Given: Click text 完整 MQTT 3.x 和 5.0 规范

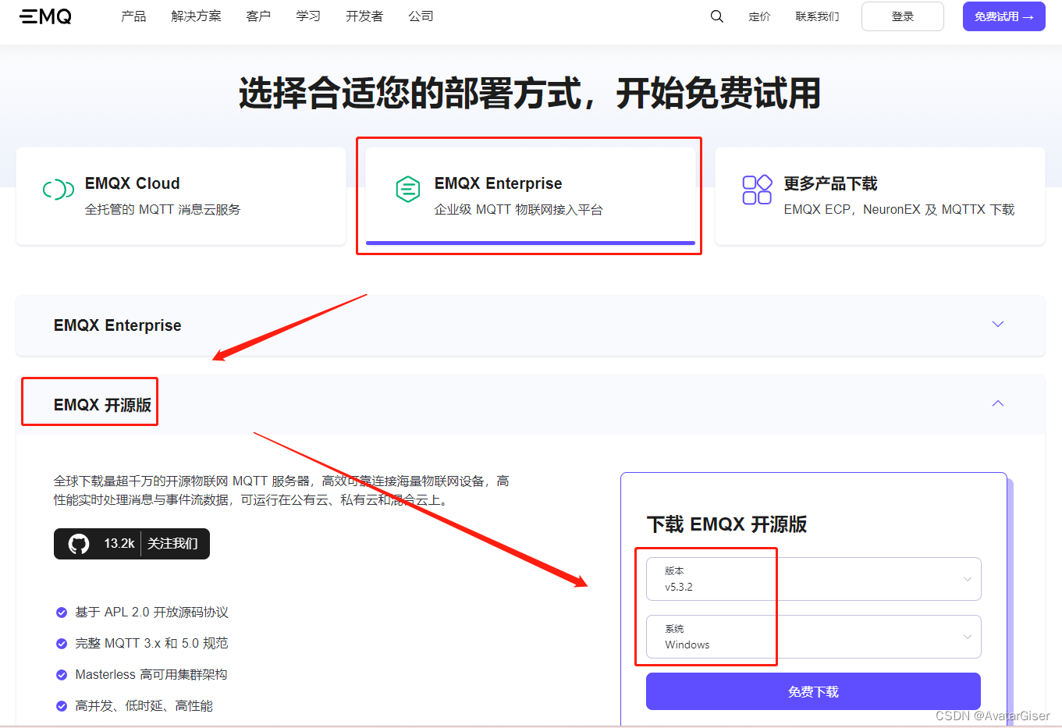Looking at the screenshot, I should 151,644.
